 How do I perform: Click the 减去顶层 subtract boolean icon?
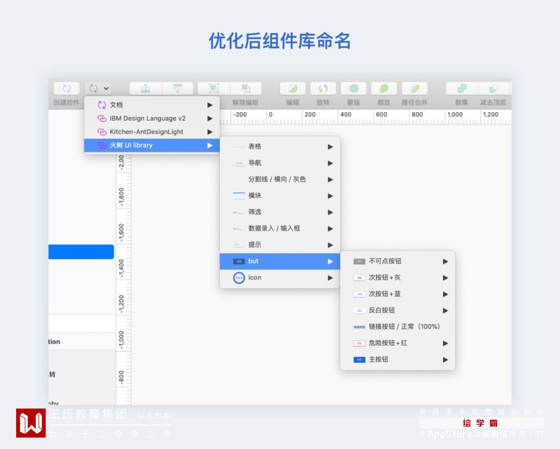click(x=494, y=88)
